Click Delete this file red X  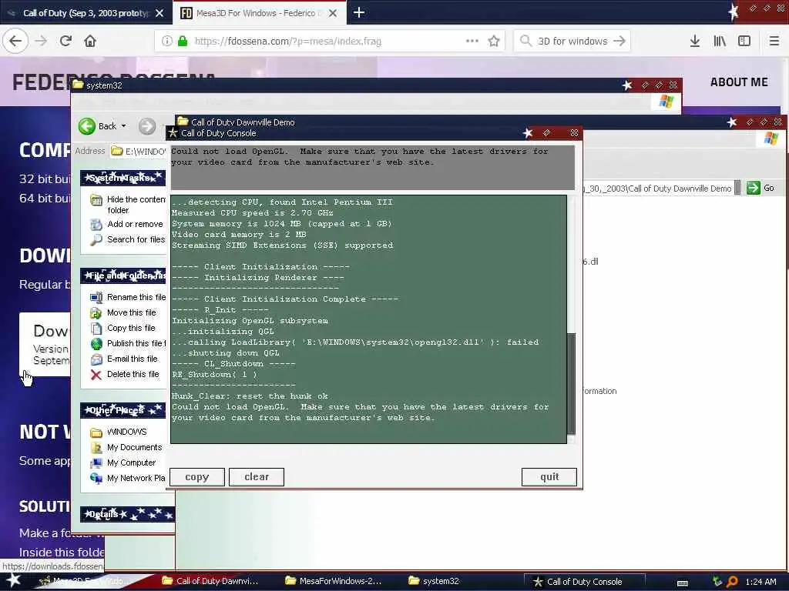(x=96, y=375)
